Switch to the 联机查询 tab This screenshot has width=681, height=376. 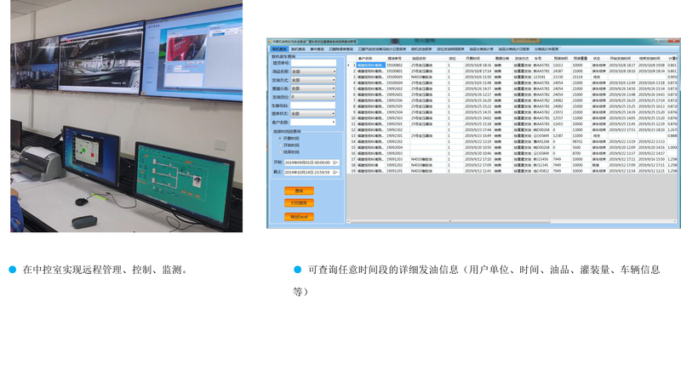point(279,49)
